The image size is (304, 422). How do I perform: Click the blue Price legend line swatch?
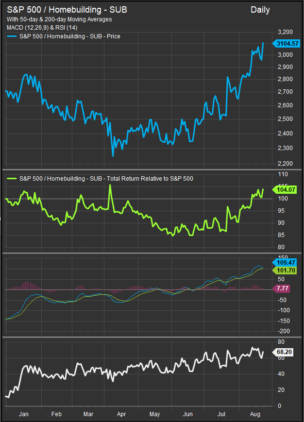point(12,36)
